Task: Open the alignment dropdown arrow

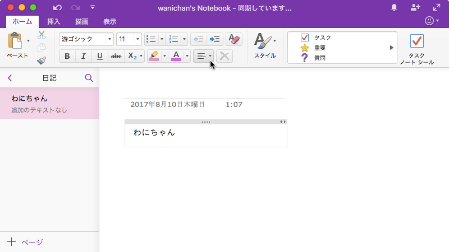Action: coord(210,56)
